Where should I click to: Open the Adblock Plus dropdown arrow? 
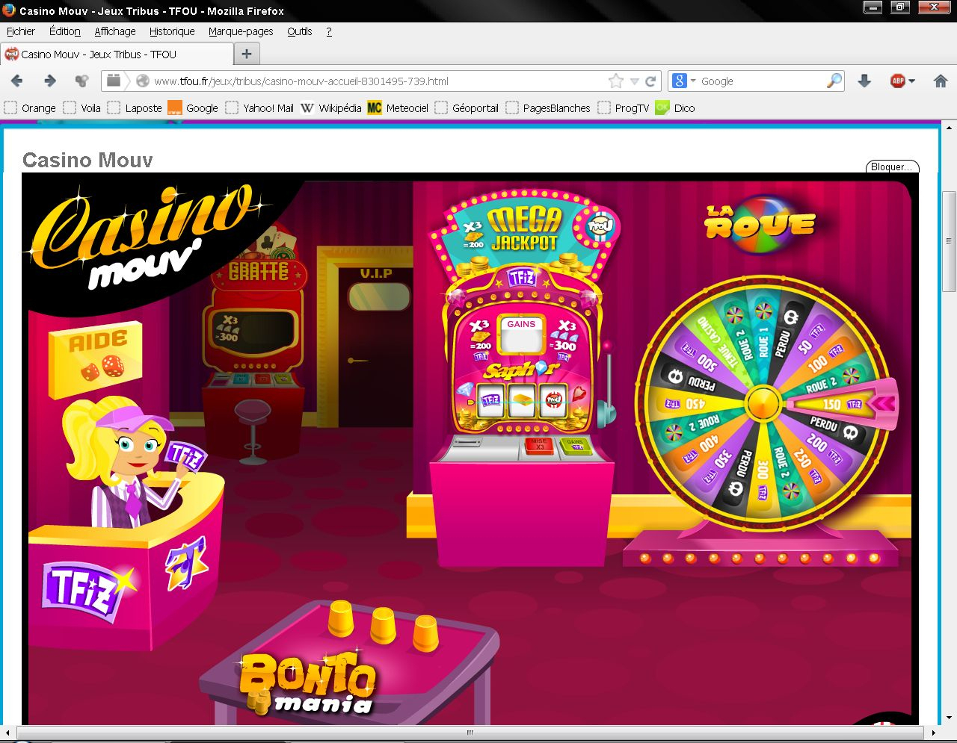pos(911,81)
